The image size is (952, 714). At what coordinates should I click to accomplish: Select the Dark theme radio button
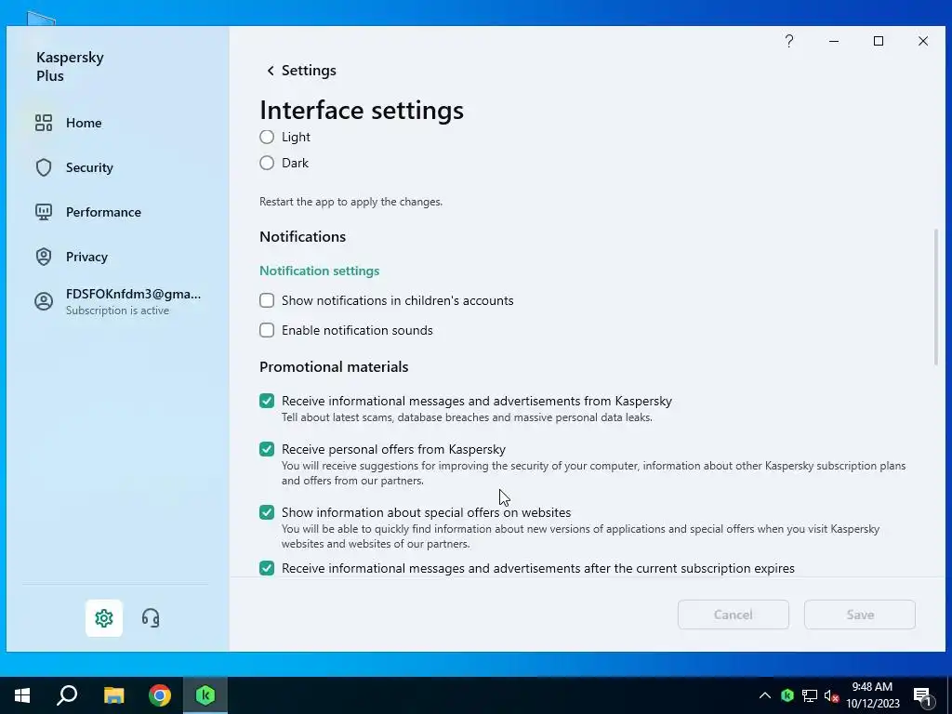click(x=267, y=163)
